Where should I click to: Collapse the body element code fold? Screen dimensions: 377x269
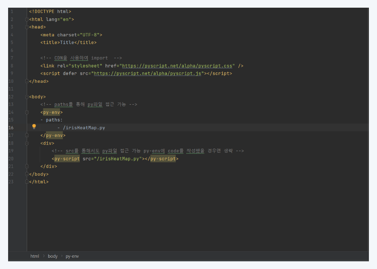26,97
